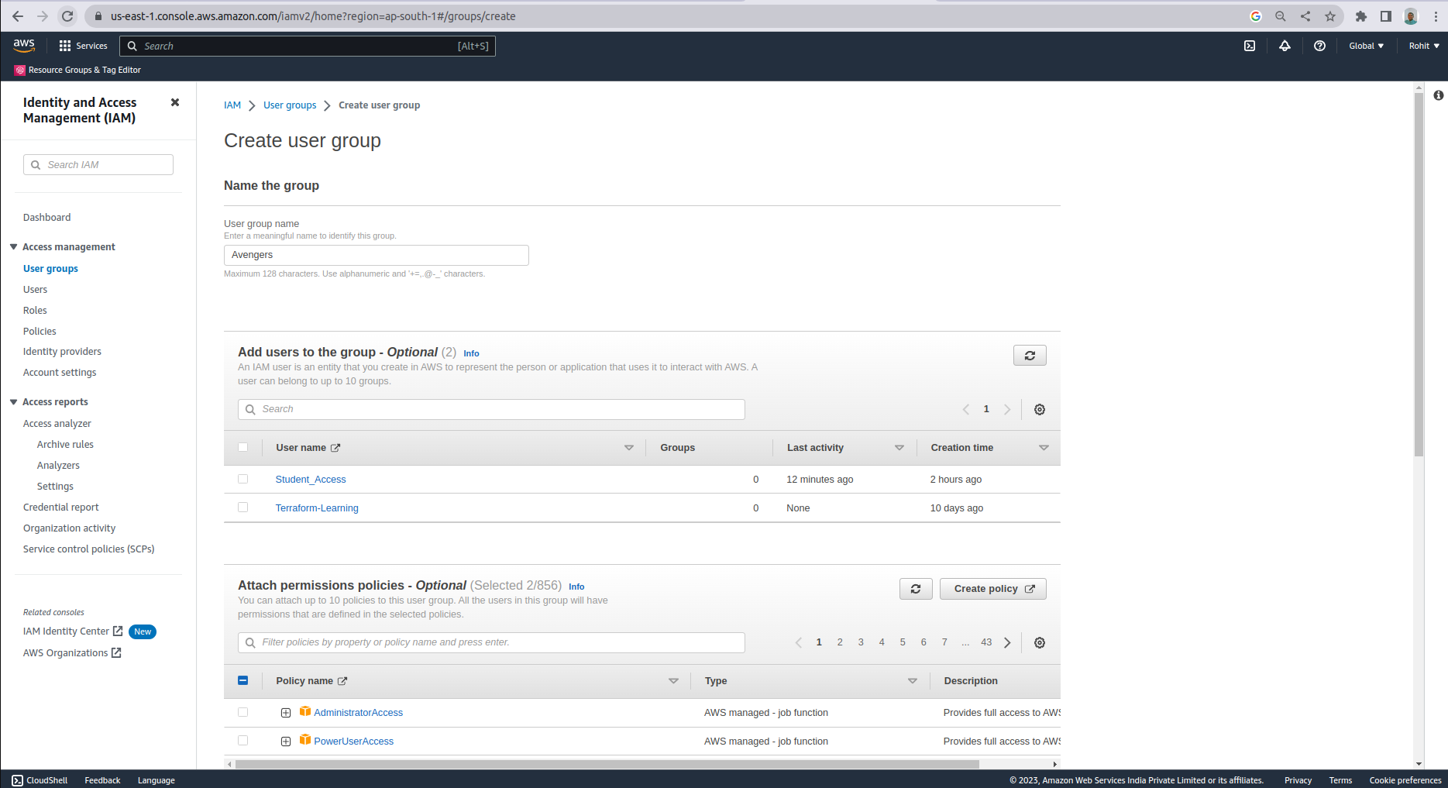Viewport: 1448px width, 788px height.
Task: Toggle the select-all policies checkbox
Action: click(x=243, y=680)
